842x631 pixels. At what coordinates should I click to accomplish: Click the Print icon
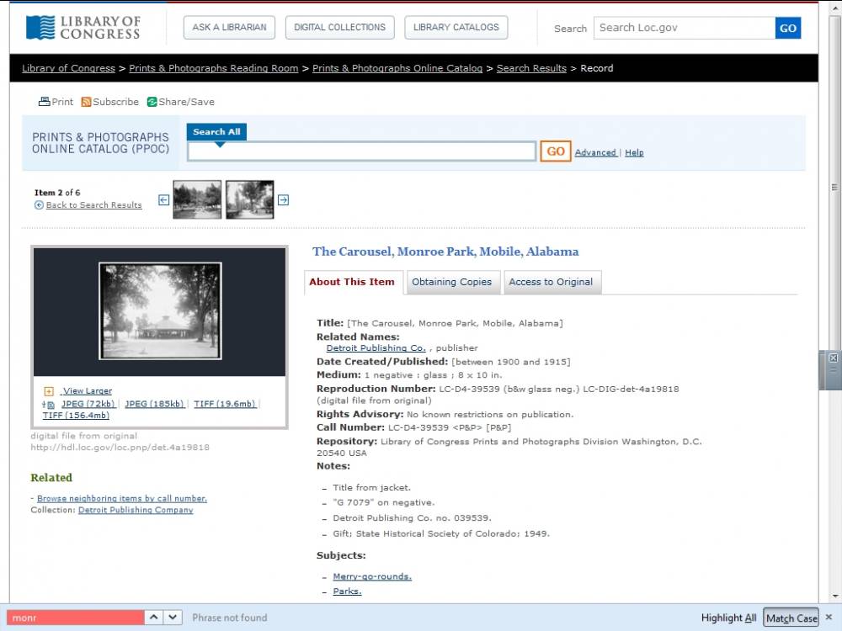point(44,102)
